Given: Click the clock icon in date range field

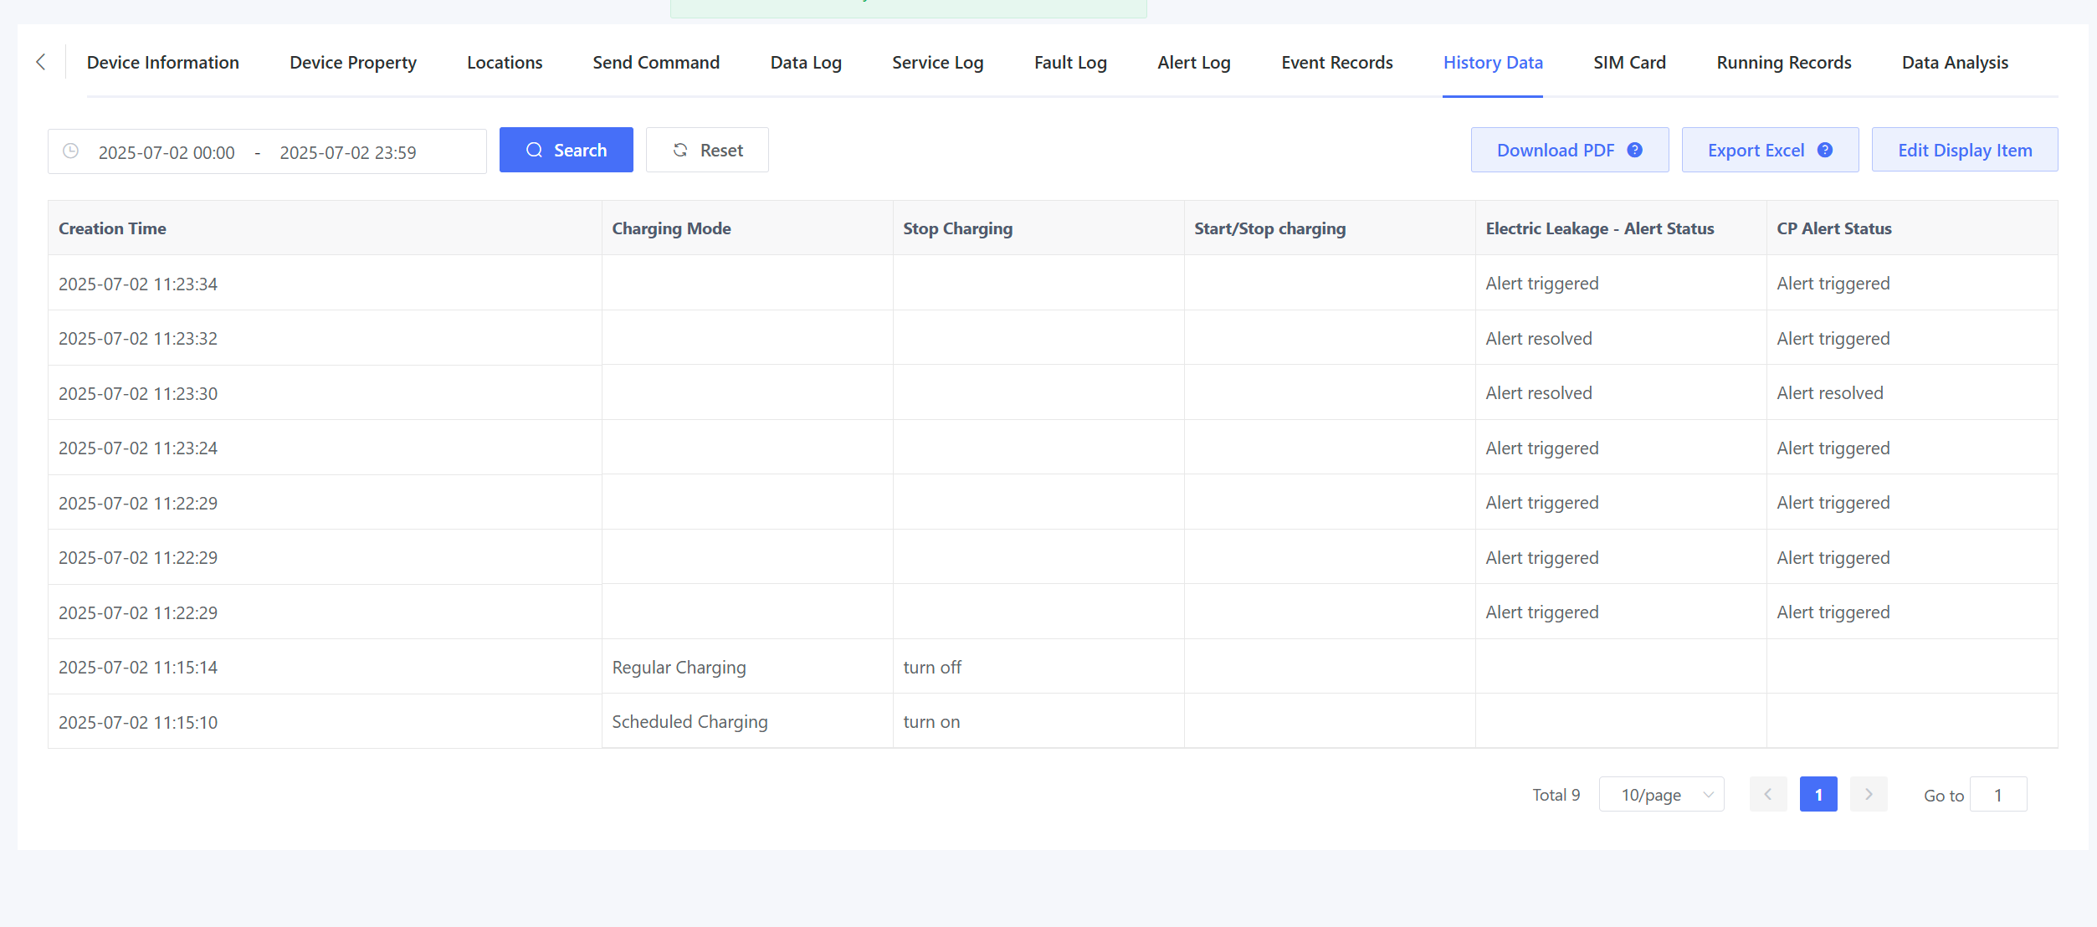Looking at the screenshot, I should [71, 151].
